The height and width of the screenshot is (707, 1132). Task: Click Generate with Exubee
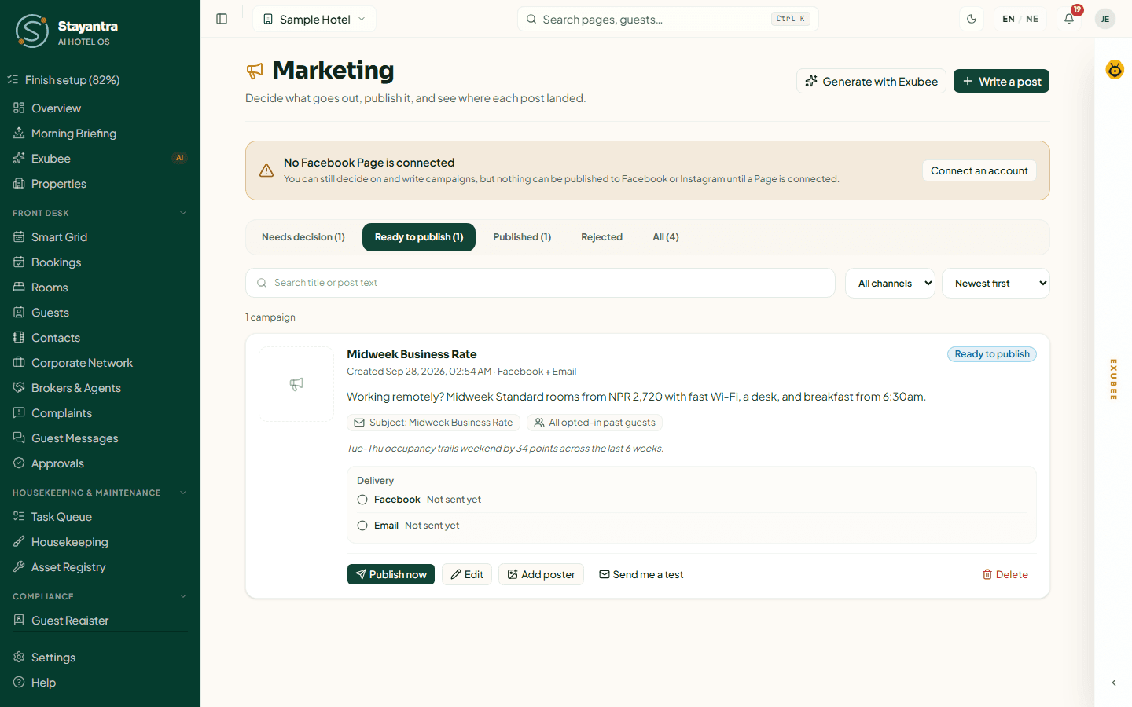coord(871,82)
